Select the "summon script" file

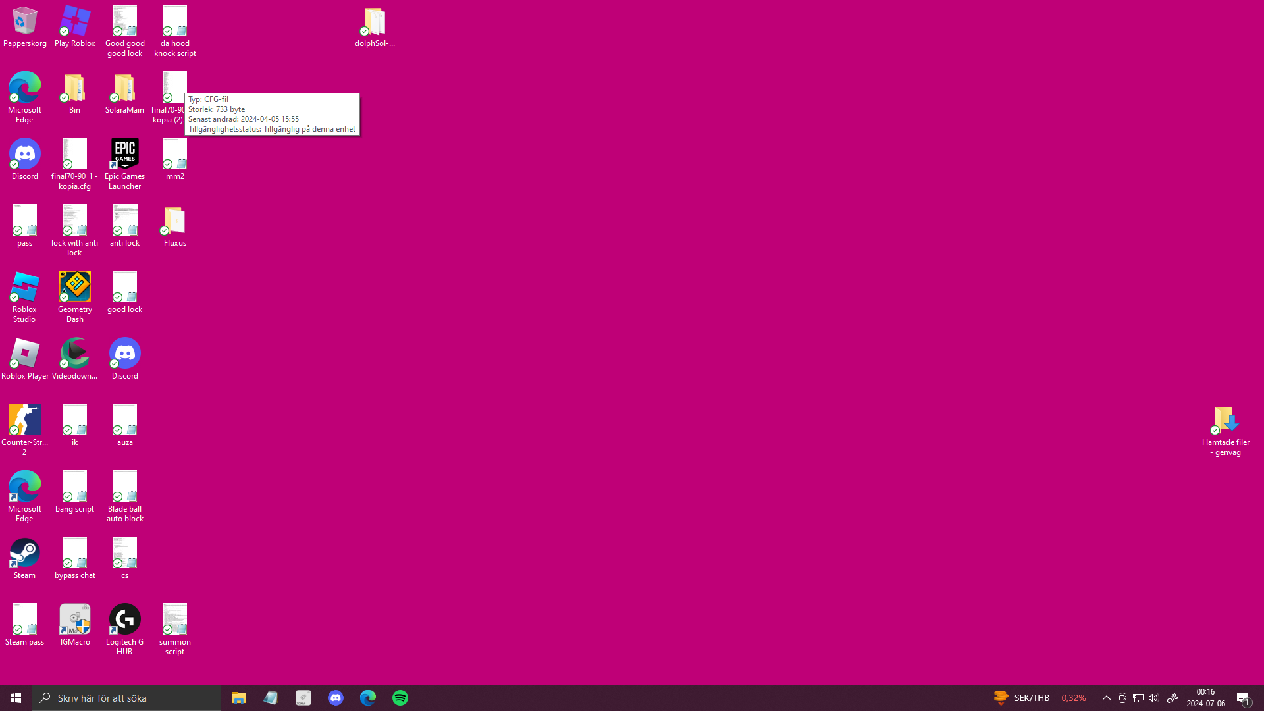[x=174, y=630]
